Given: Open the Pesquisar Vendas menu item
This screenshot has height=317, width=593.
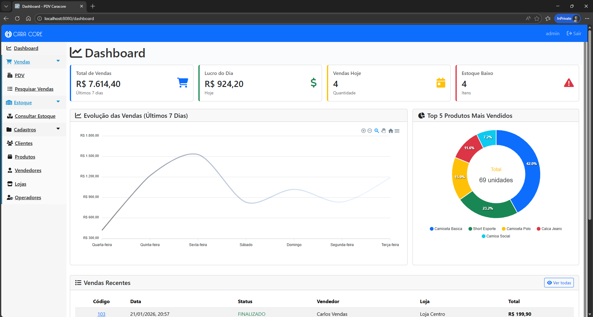Looking at the screenshot, I should click(x=34, y=89).
